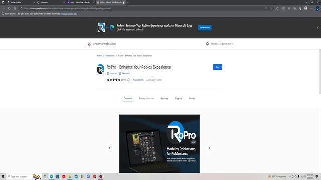The height and width of the screenshot is (180, 321).
Task: Show next screenshot in carousel
Action: pos(209,148)
